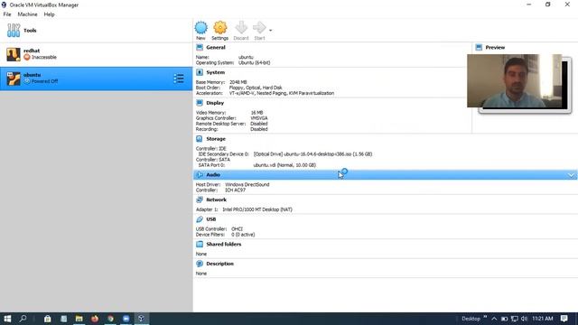Click the Audio section icon

coord(200,174)
